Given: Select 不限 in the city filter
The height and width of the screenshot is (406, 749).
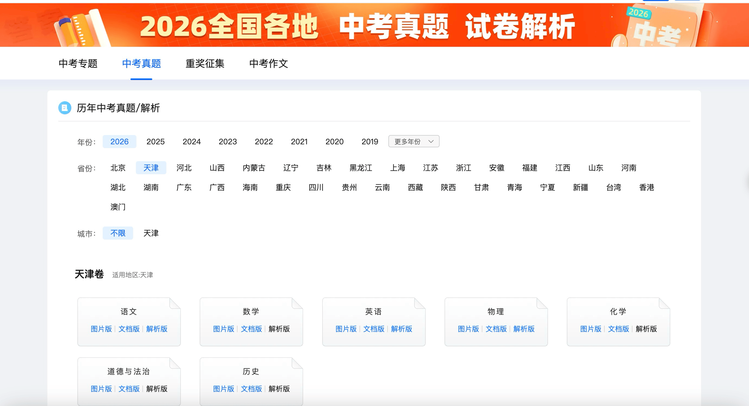Looking at the screenshot, I should click(118, 233).
